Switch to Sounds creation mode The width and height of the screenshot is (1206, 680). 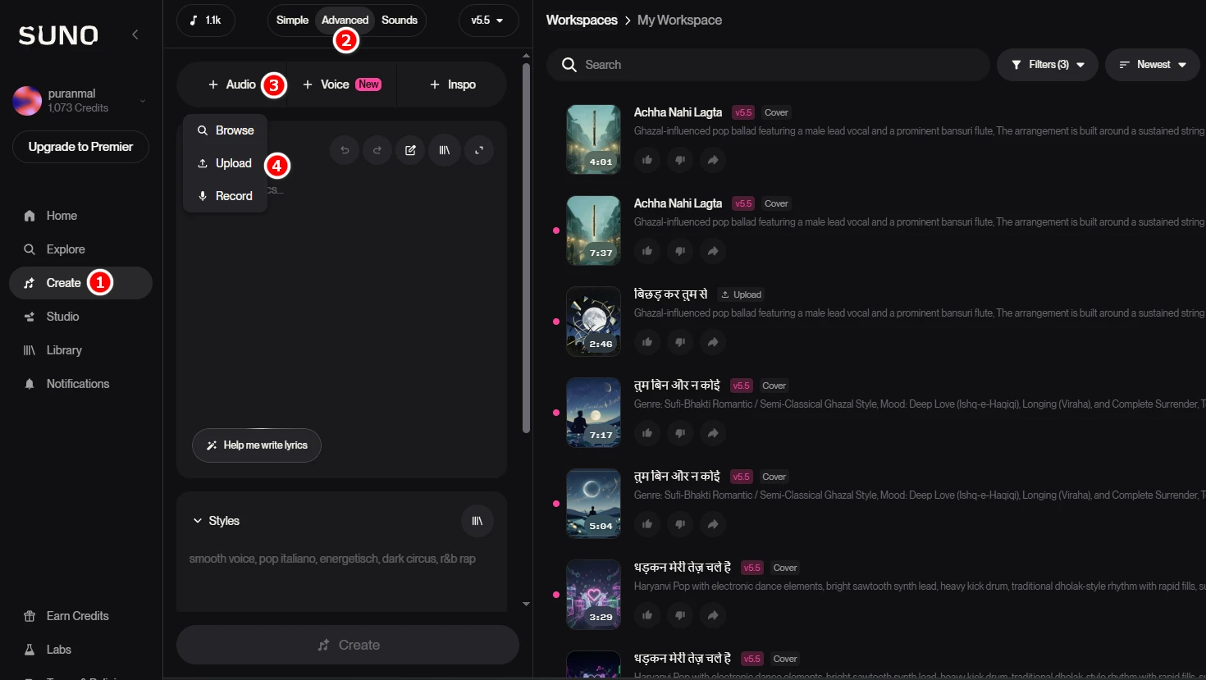click(x=400, y=20)
